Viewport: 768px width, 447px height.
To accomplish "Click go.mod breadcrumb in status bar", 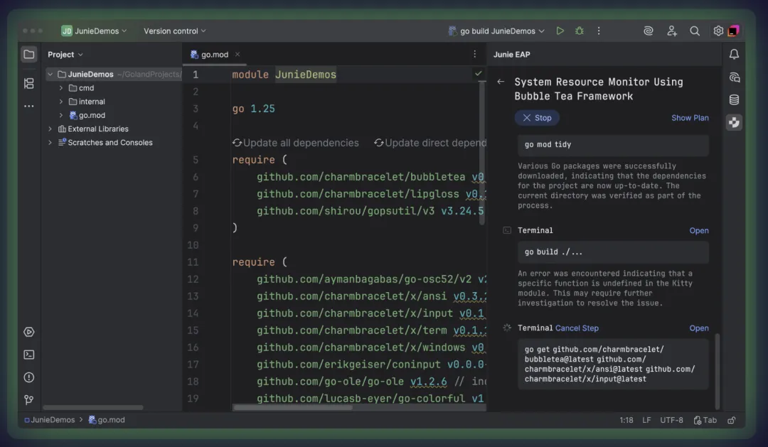I will click(x=106, y=420).
